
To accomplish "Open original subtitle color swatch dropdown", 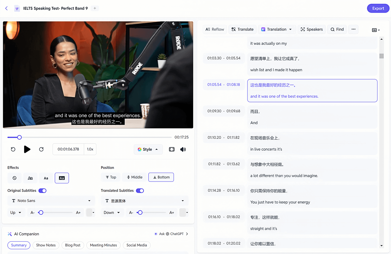I will pos(90,213).
